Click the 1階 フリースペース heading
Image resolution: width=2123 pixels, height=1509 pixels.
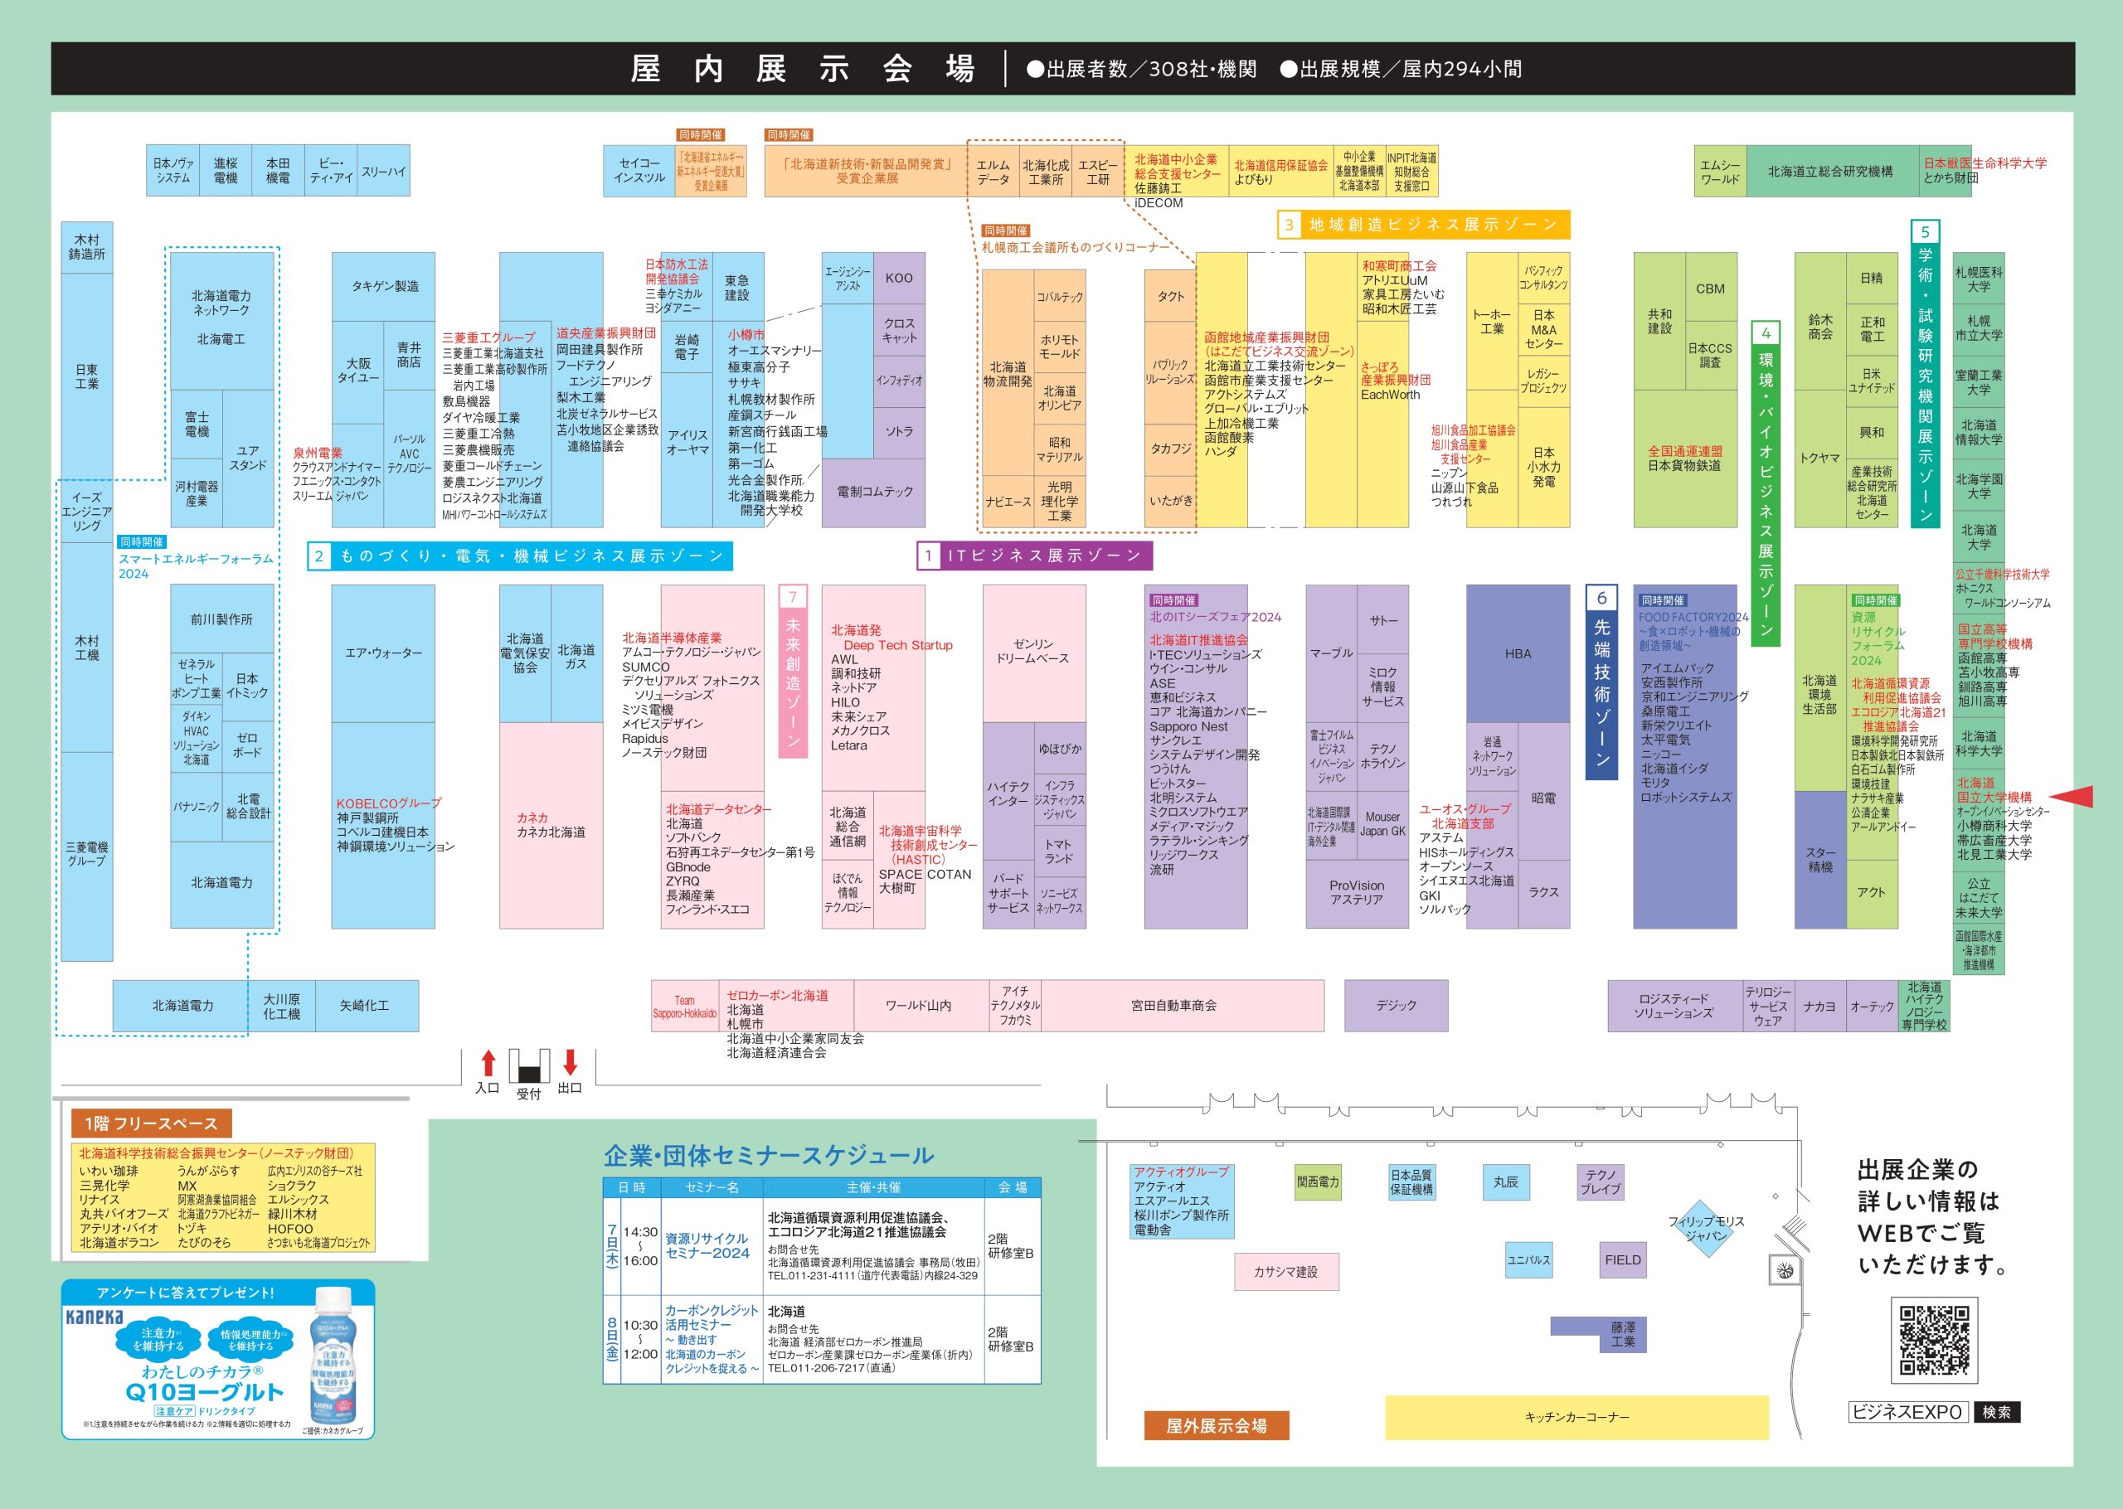coord(152,1123)
